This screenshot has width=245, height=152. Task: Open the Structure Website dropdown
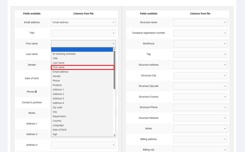[200, 118]
